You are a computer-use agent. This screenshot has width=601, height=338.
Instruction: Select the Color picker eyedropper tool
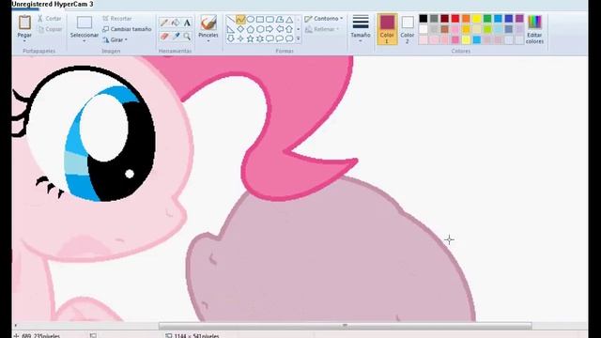point(176,37)
